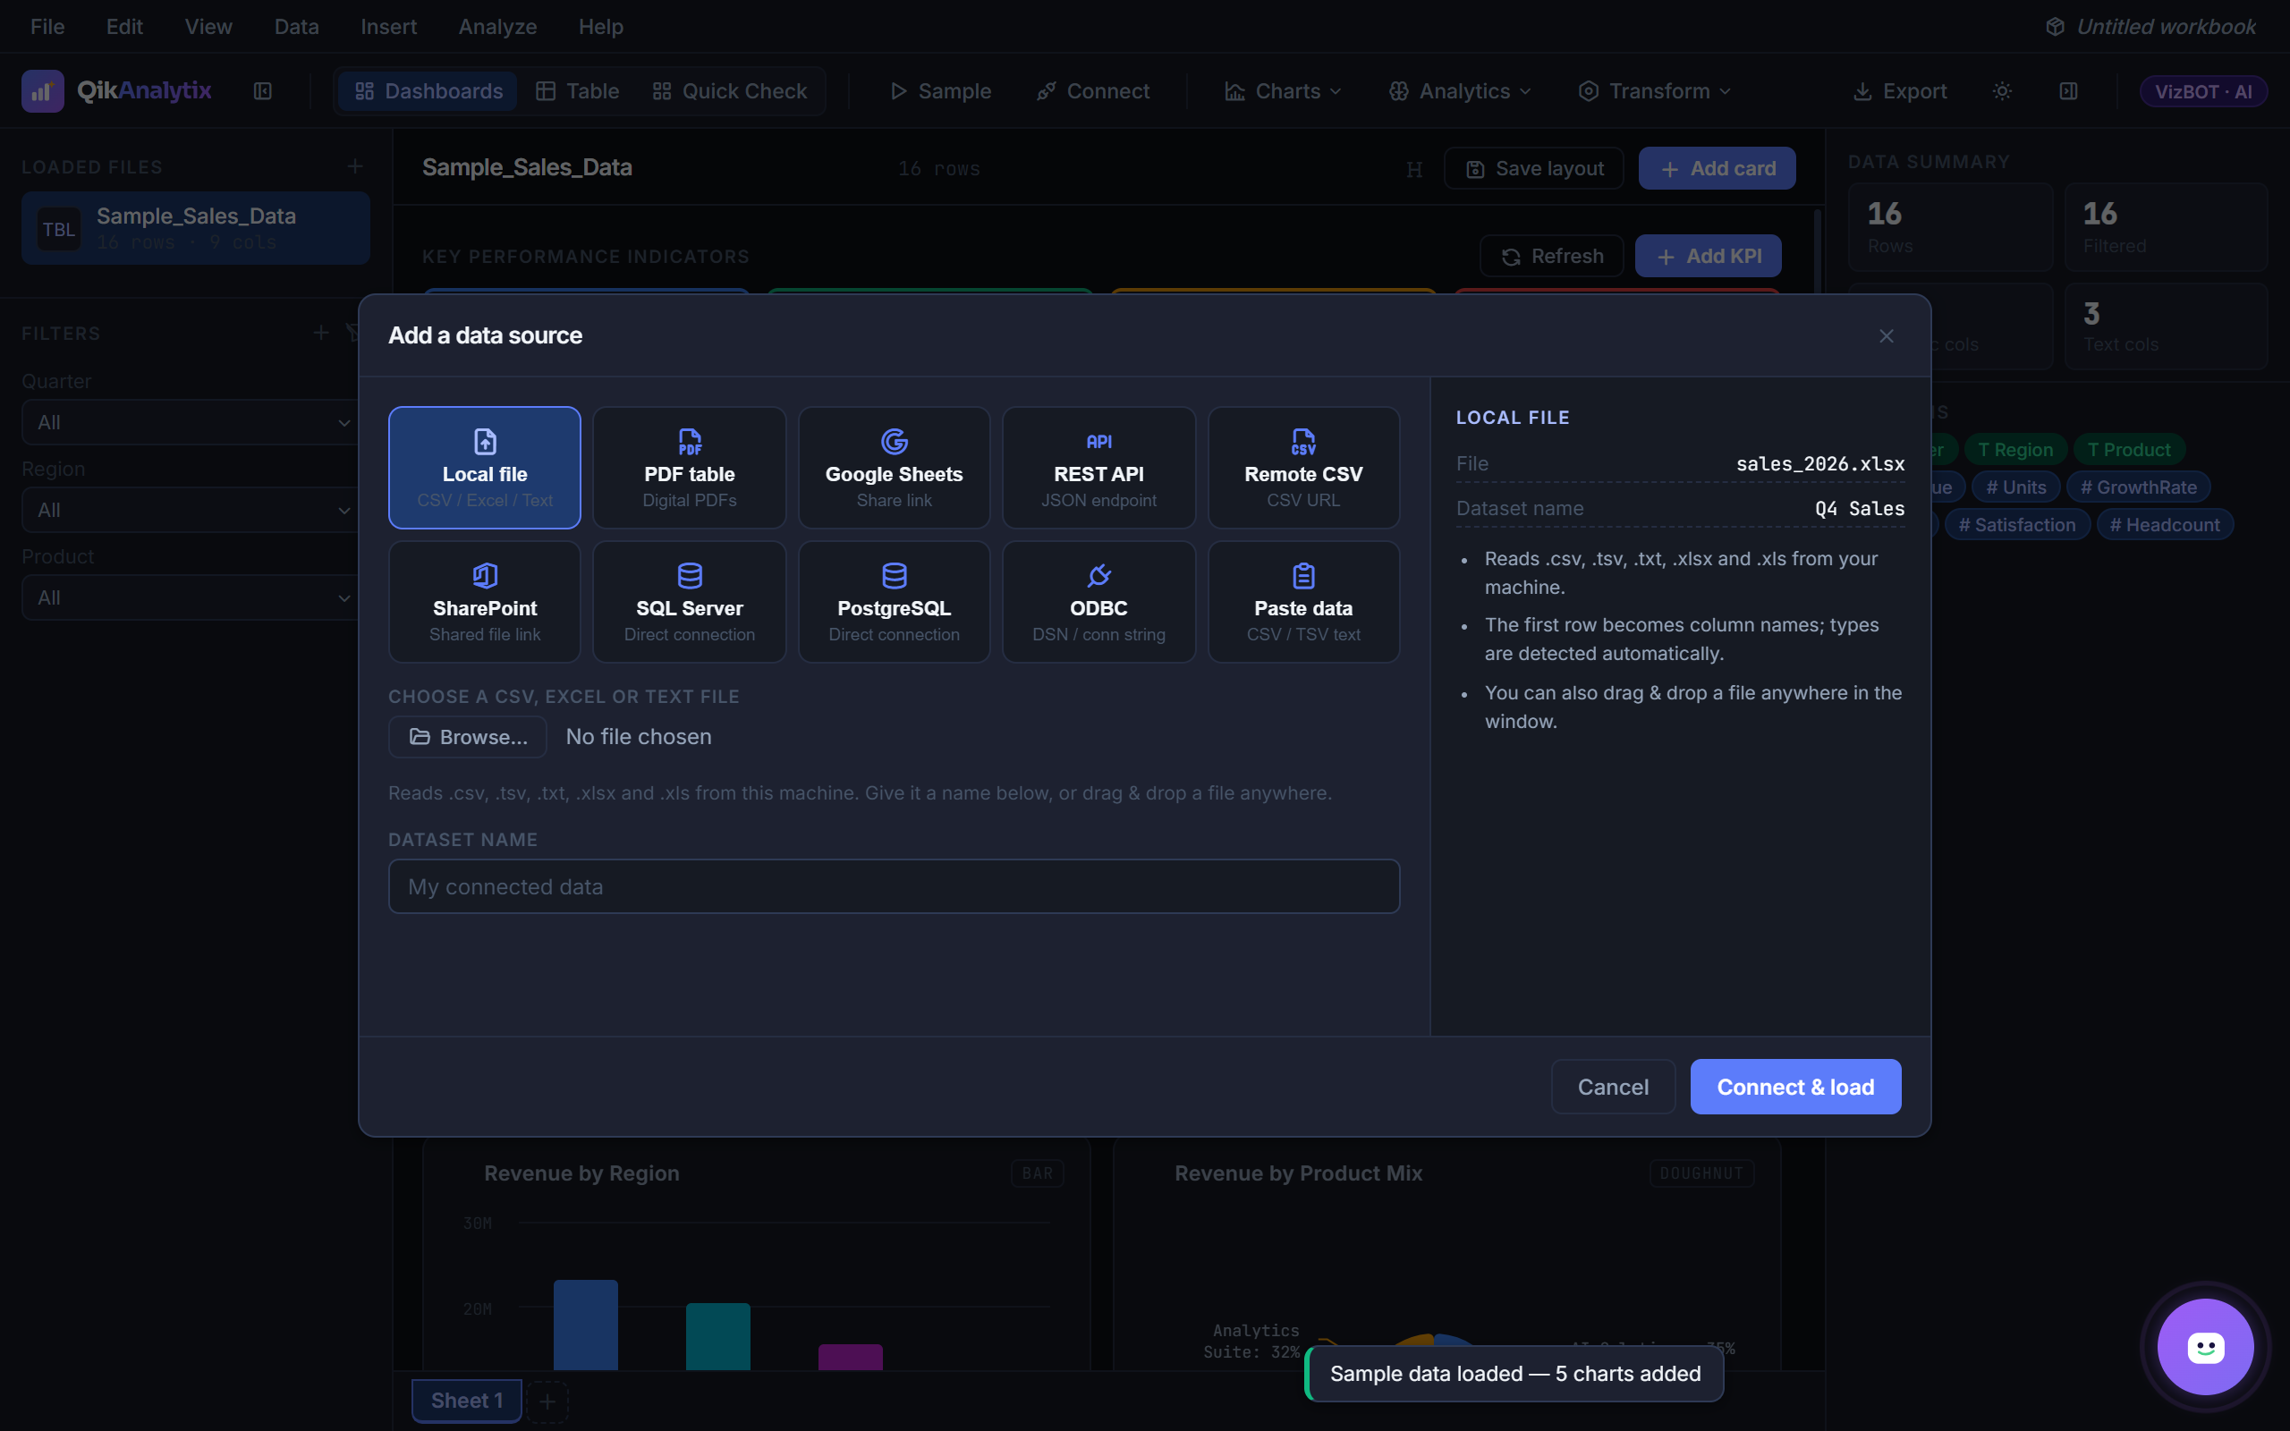
Task: Open the Product filter dropdown
Action: click(191, 597)
